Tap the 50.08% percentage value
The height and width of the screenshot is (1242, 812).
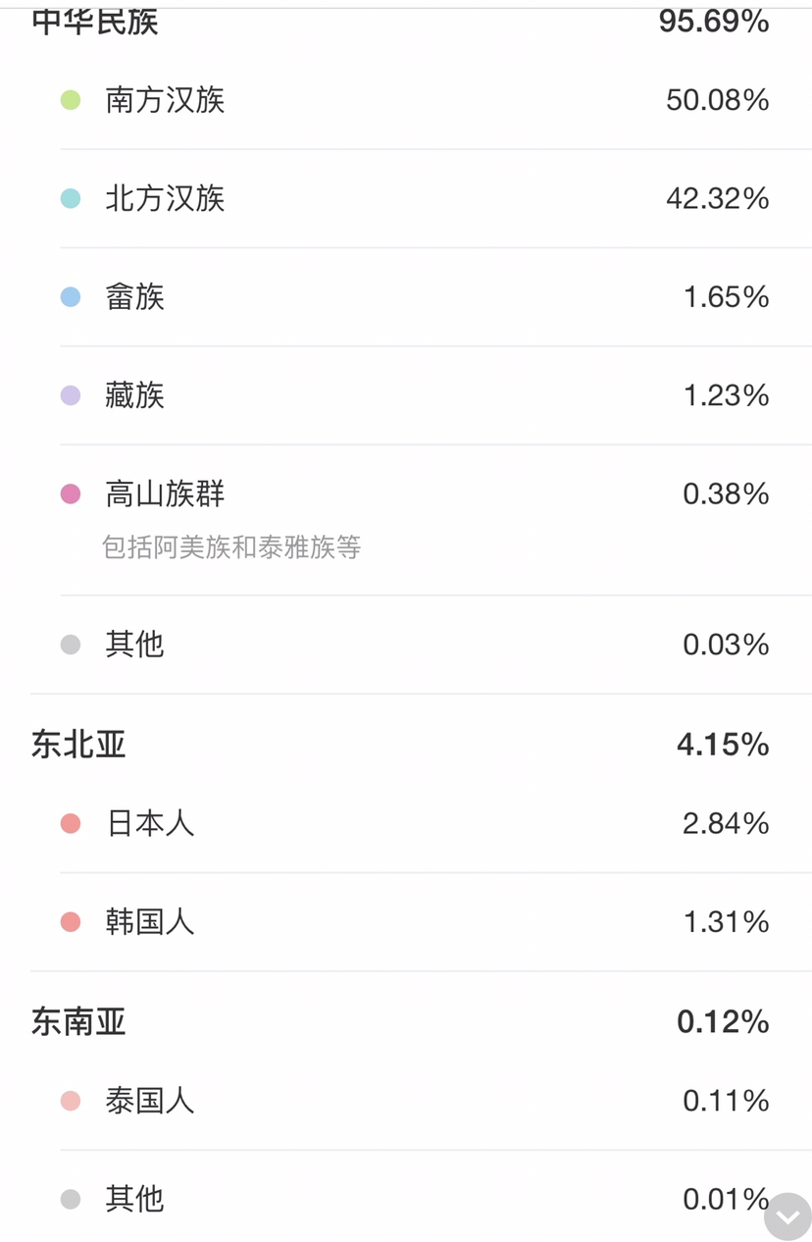[717, 100]
